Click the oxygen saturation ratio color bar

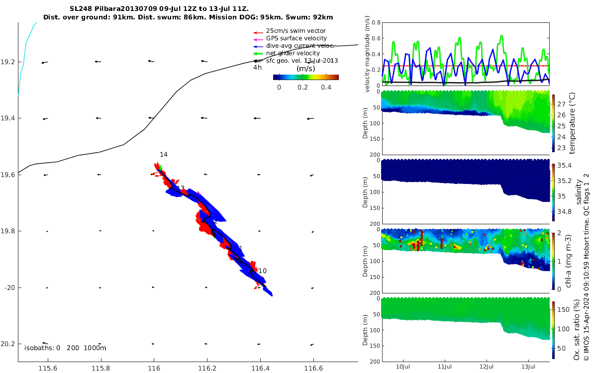point(554,329)
